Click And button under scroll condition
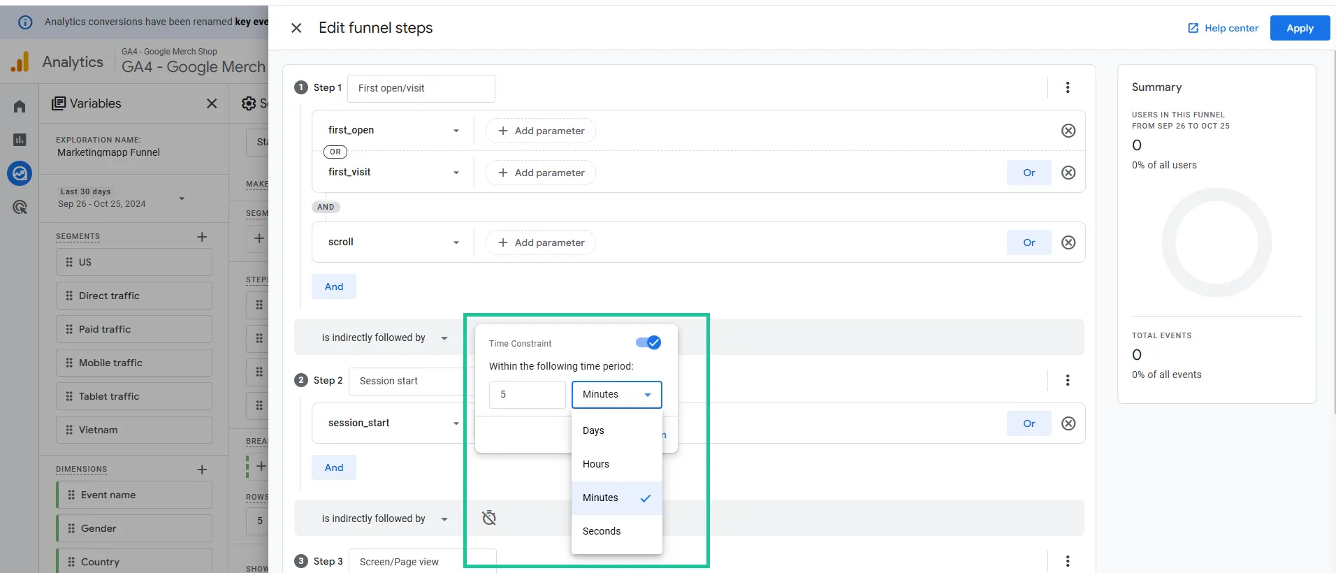This screenshot has width=1336, height=573. pos(334,286)
